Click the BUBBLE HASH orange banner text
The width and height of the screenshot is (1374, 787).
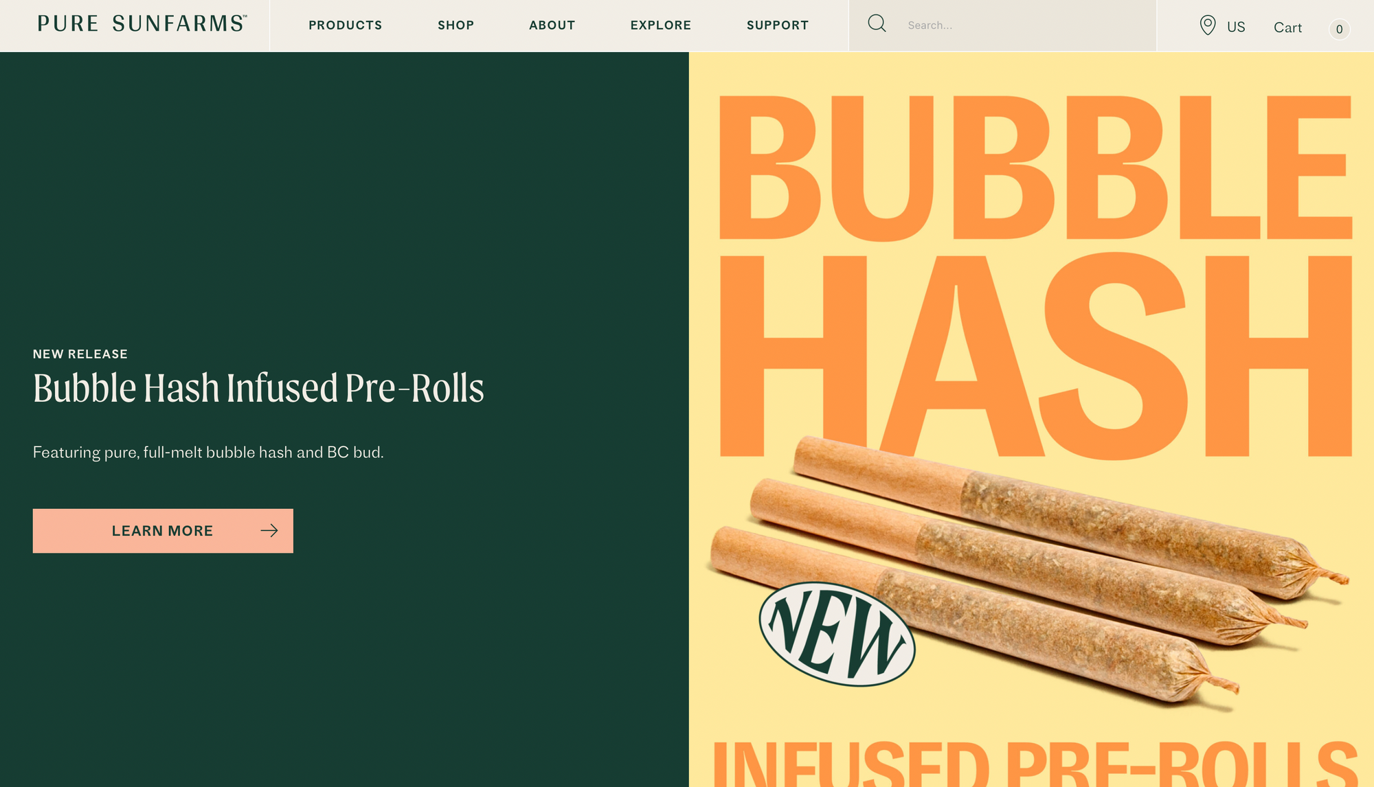point(1035,277)
